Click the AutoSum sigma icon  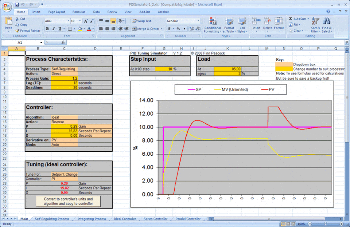291,19
